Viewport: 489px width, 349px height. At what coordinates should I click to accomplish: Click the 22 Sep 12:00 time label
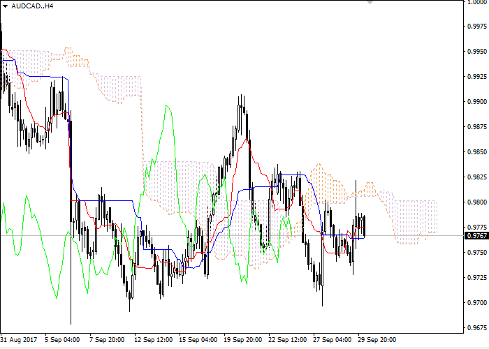[288, 340]
